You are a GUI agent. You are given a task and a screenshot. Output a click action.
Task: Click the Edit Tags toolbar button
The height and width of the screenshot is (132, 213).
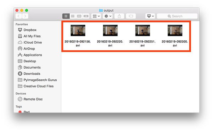click(131, 16)
